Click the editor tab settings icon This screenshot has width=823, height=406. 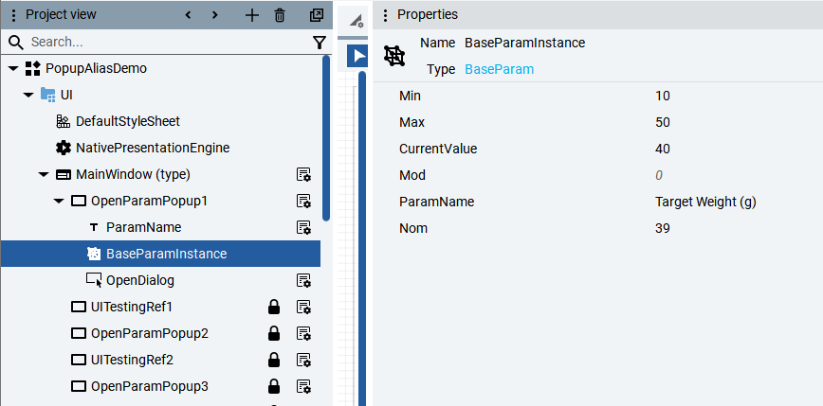point(357,21)
